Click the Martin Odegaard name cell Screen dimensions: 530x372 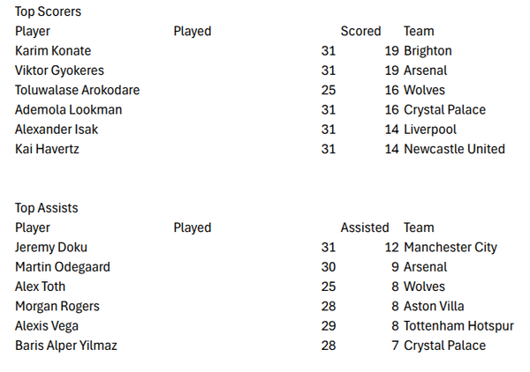[63, 267]
